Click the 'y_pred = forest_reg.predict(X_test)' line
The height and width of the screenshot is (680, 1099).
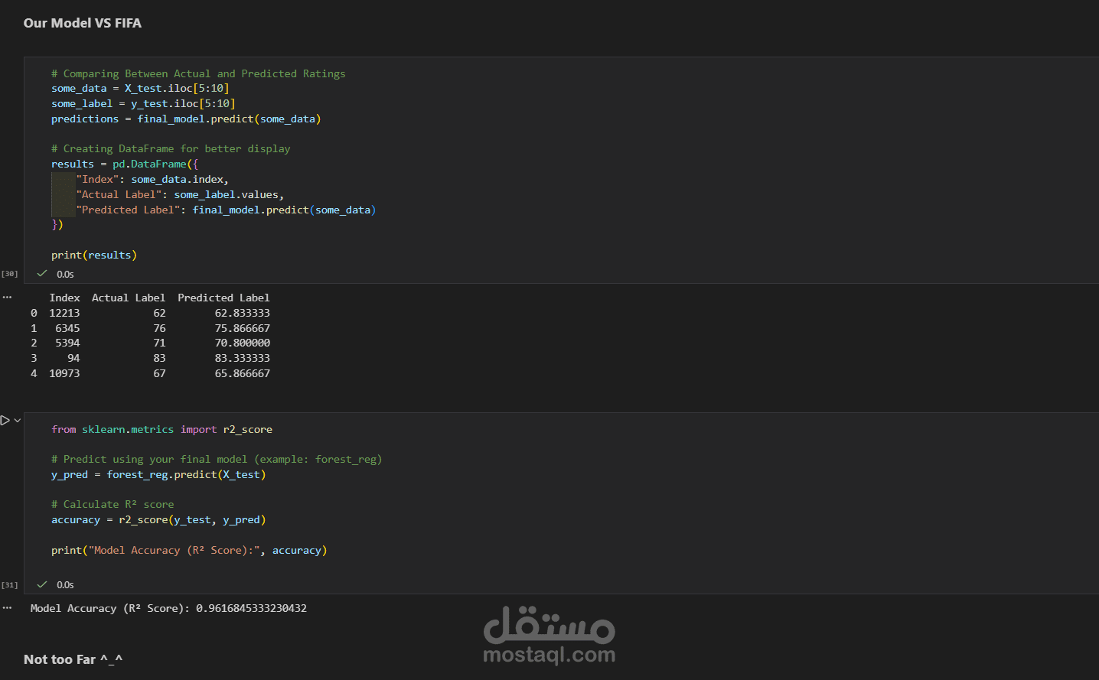[x=158, y=475]
